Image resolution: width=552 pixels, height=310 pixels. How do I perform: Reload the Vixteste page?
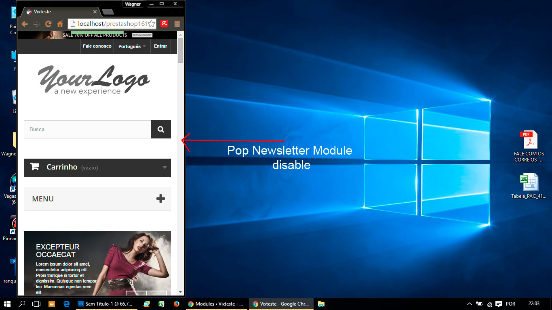(48, 24)
